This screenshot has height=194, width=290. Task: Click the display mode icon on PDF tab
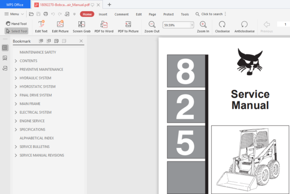tap(92, 5)
